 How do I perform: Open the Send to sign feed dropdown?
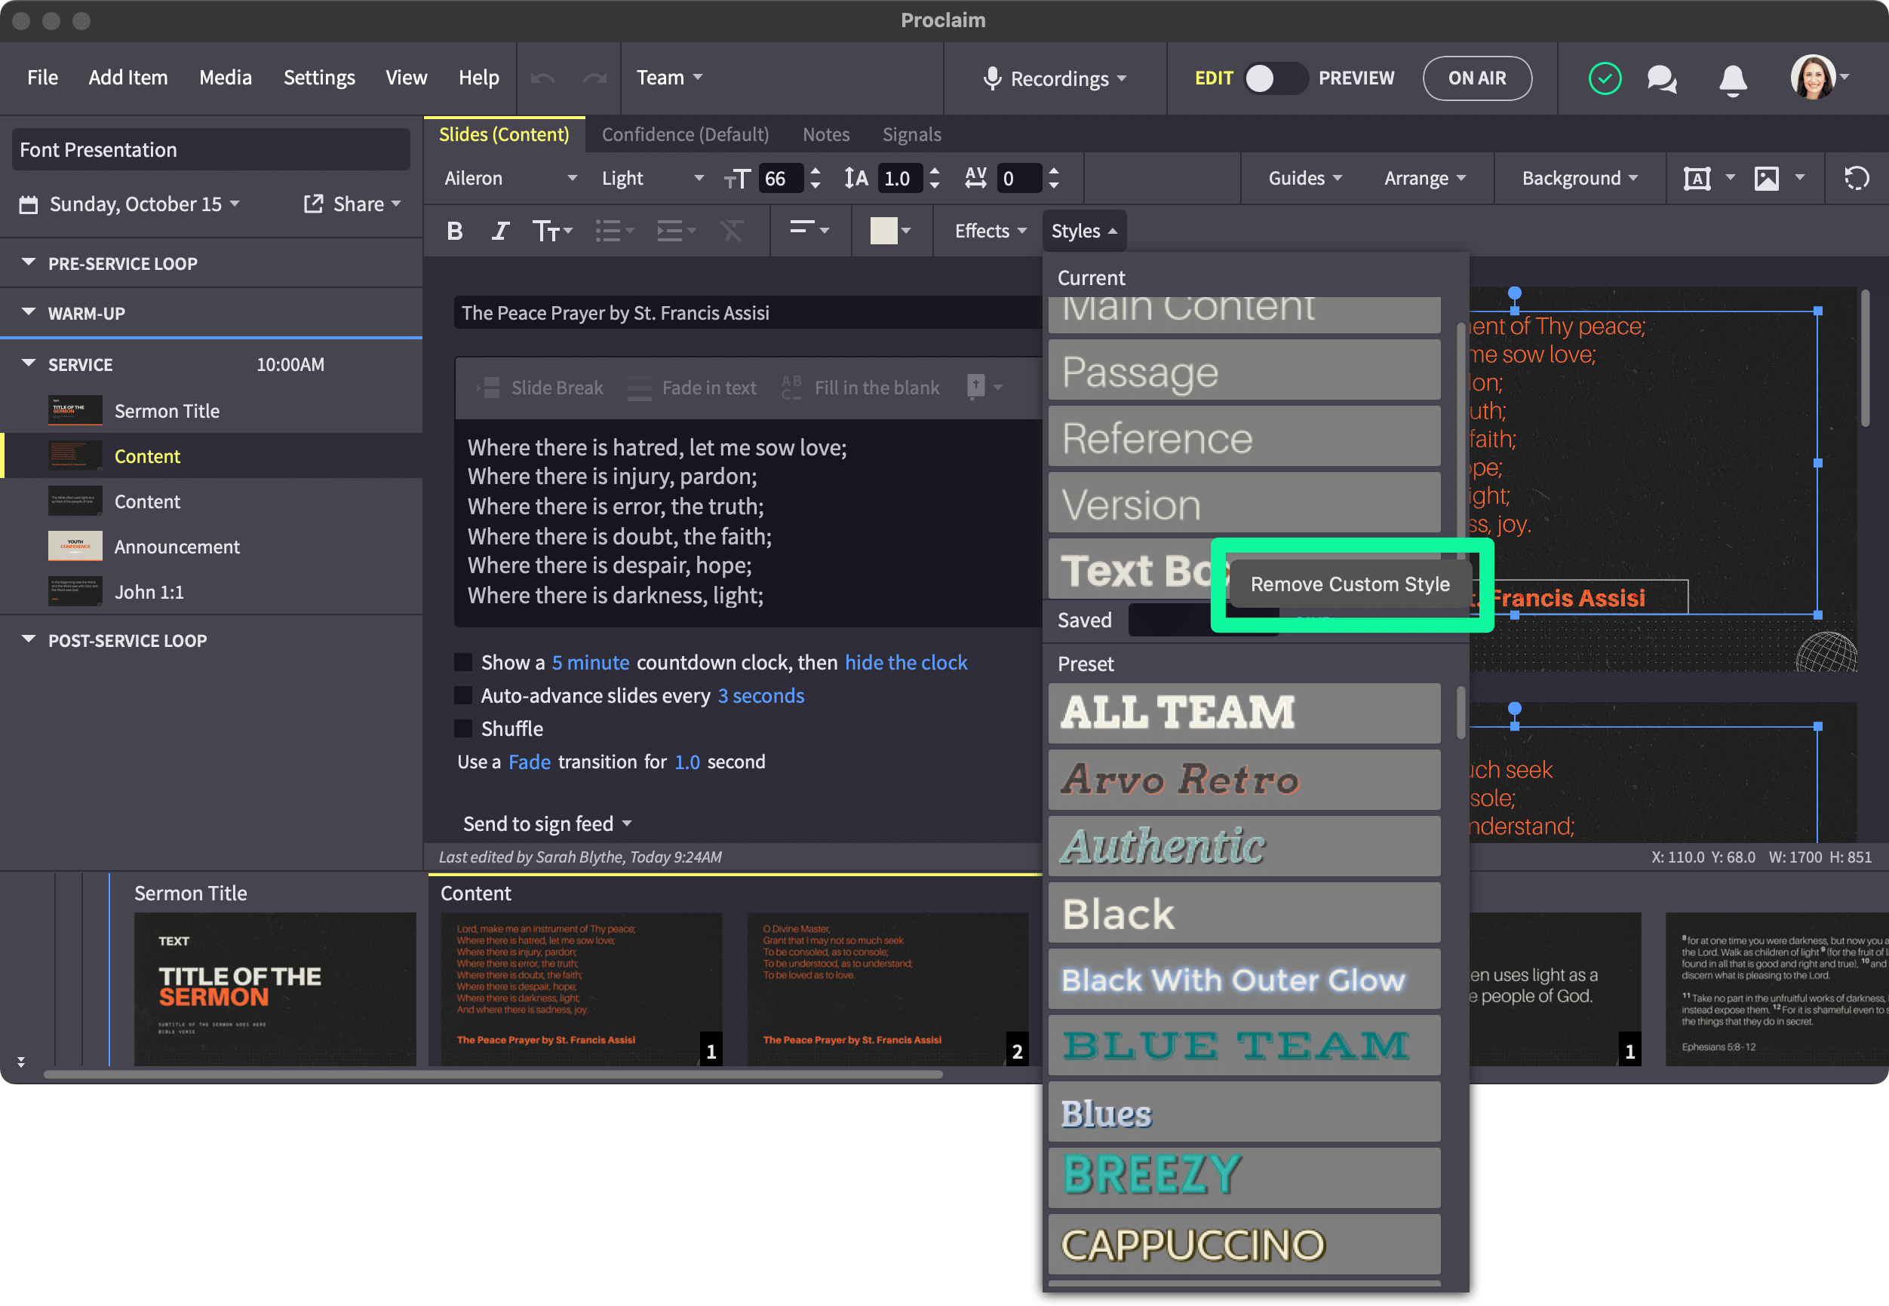tap(548, 824)
